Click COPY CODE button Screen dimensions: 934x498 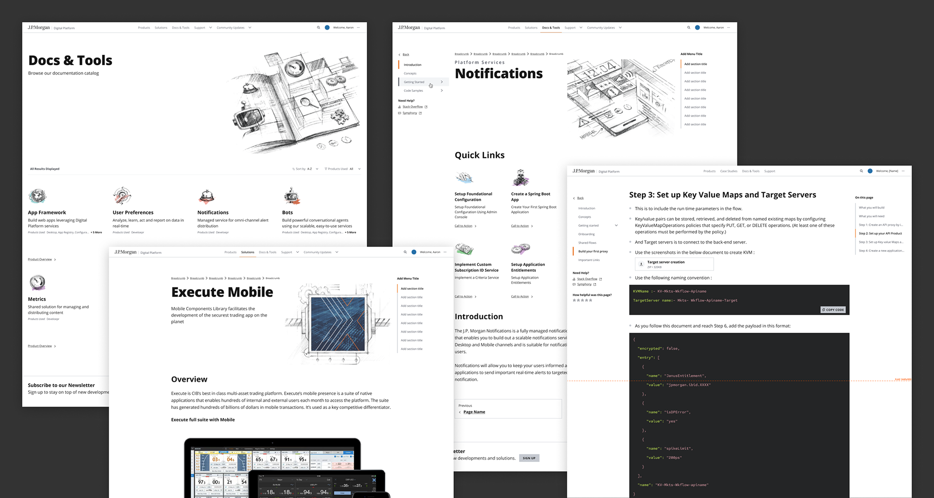pos(833,310)
